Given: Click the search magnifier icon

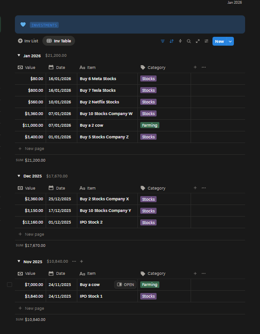Looking at the screenshot, I should pyautogui.click(x=189, y=41).
